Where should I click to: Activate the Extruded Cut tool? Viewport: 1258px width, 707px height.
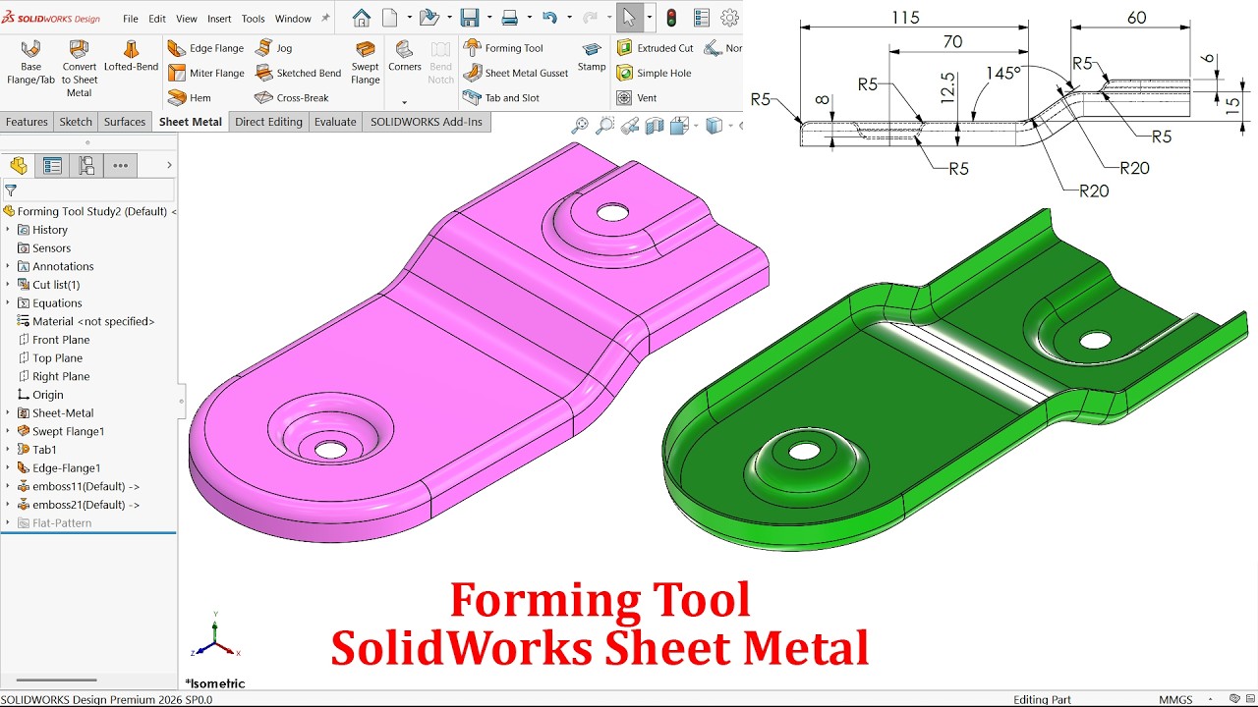click(655, 48)
